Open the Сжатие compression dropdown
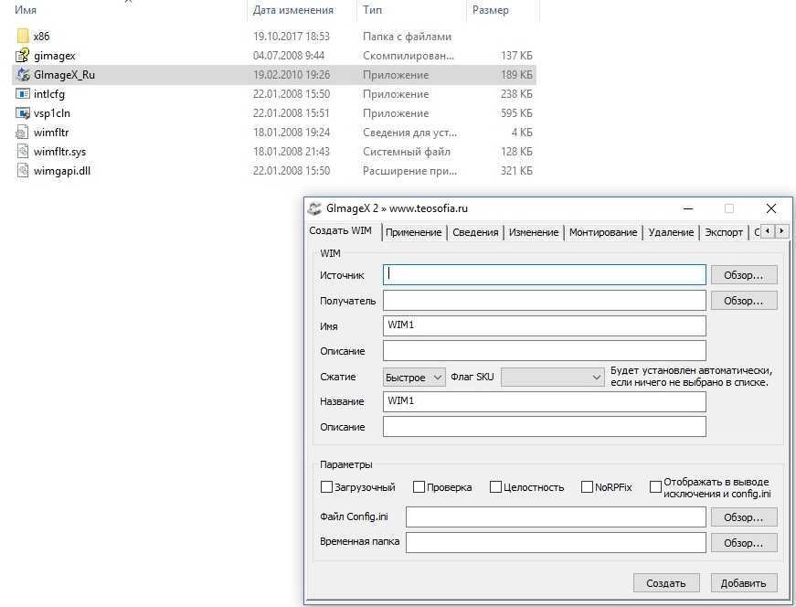Screen dimensions: 796x607 click(414, 377)
